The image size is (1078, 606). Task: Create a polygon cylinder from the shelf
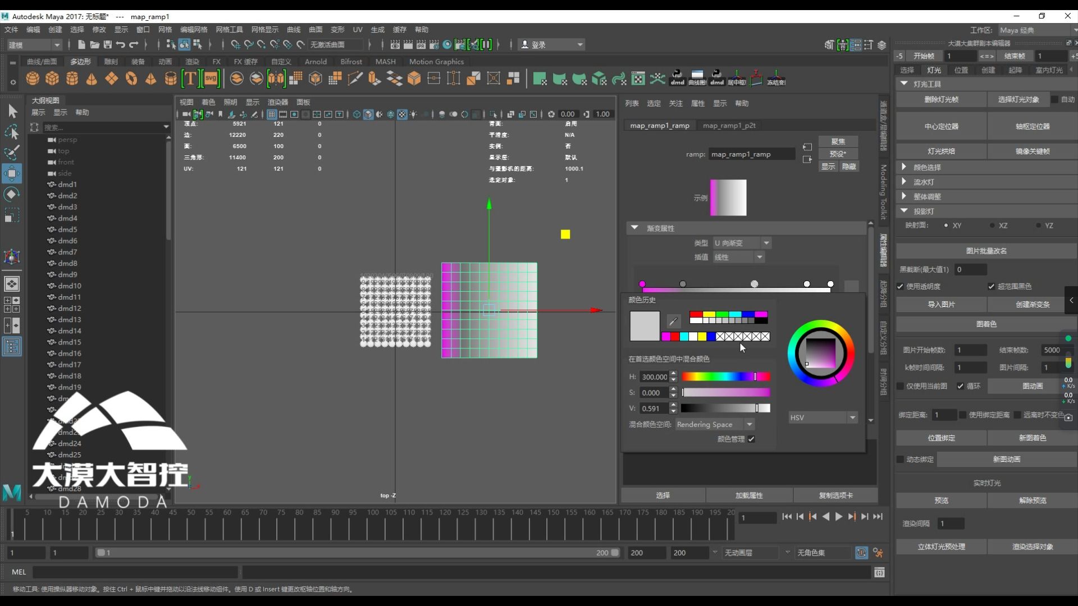coord(72,79)
